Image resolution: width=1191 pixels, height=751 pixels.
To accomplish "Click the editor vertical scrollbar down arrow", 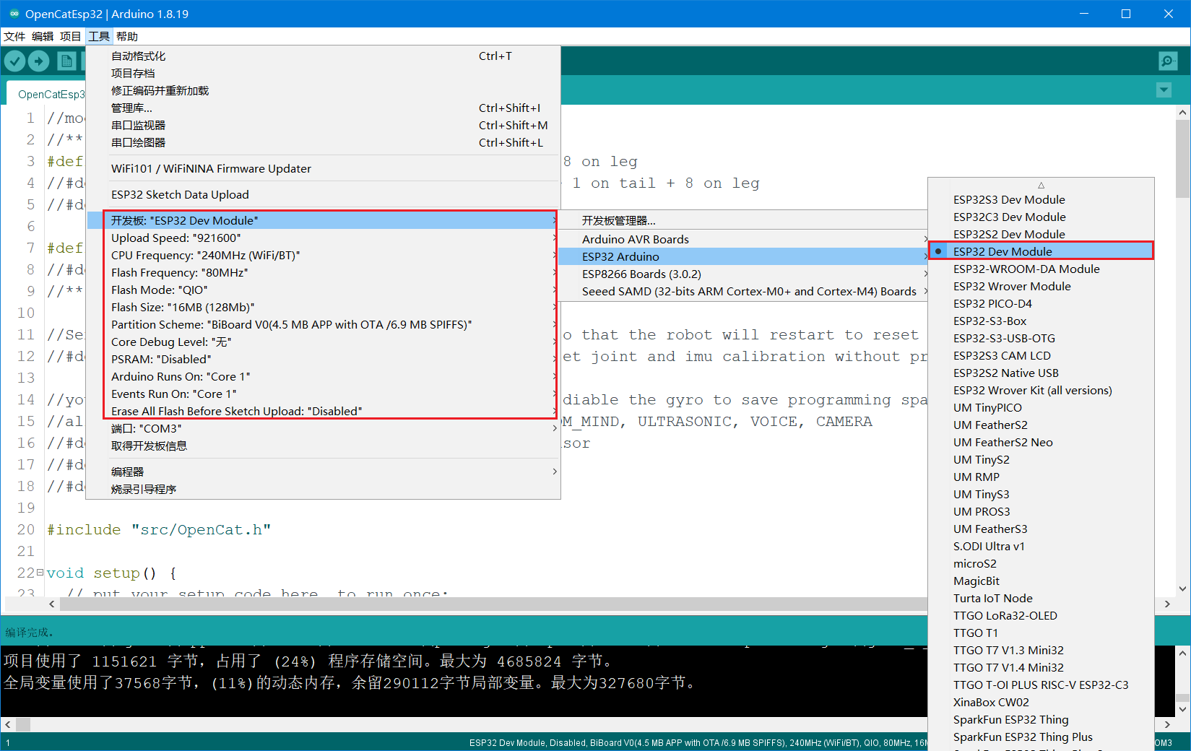I will pyautogui.click(x=1182, y=589).
